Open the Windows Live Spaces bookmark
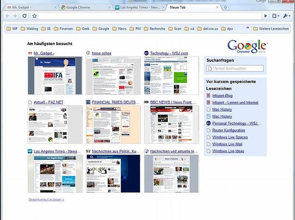The image size is (295, 220). pos(230,137)
